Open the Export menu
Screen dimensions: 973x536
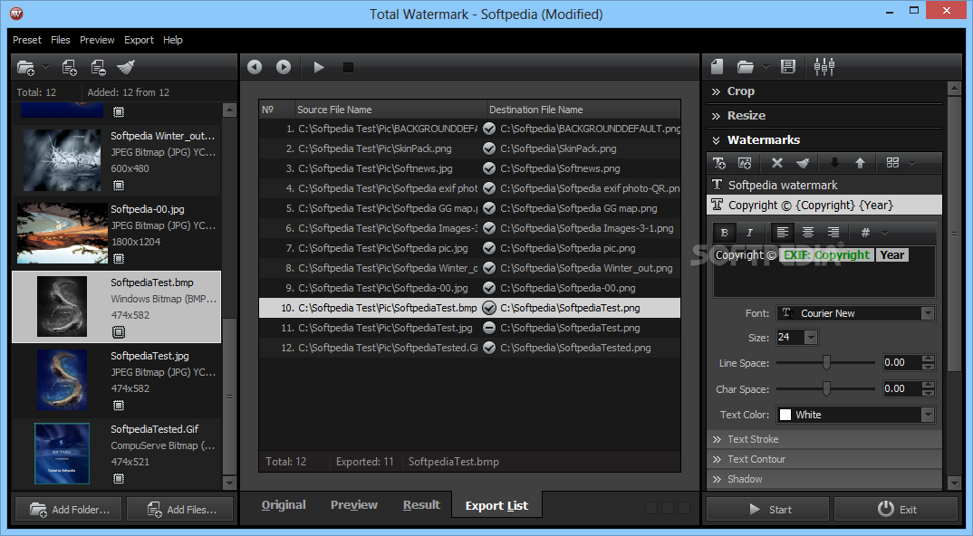[139, 40]
